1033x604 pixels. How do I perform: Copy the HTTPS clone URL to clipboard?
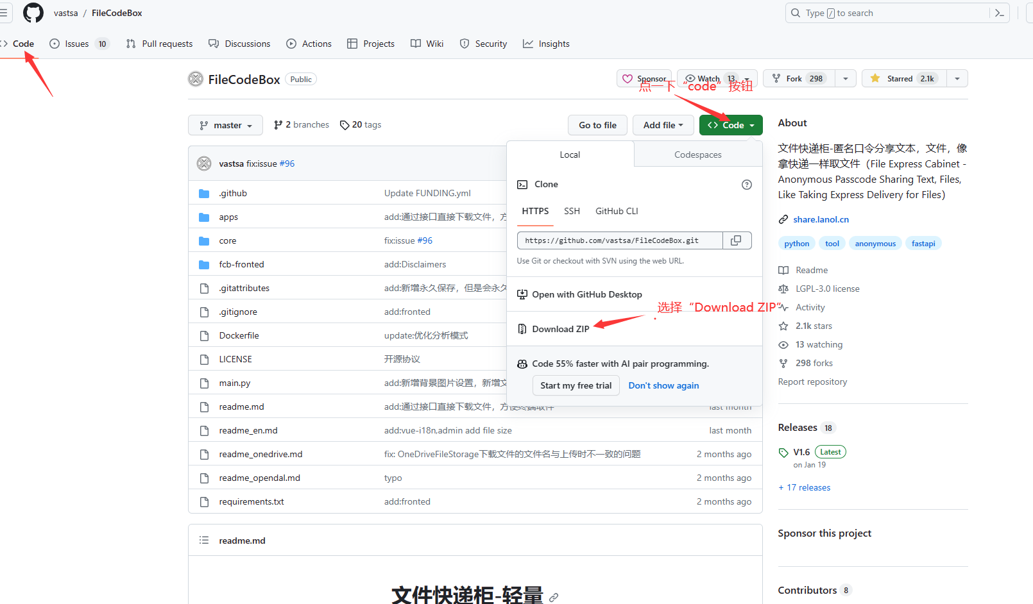pos(737,240)
